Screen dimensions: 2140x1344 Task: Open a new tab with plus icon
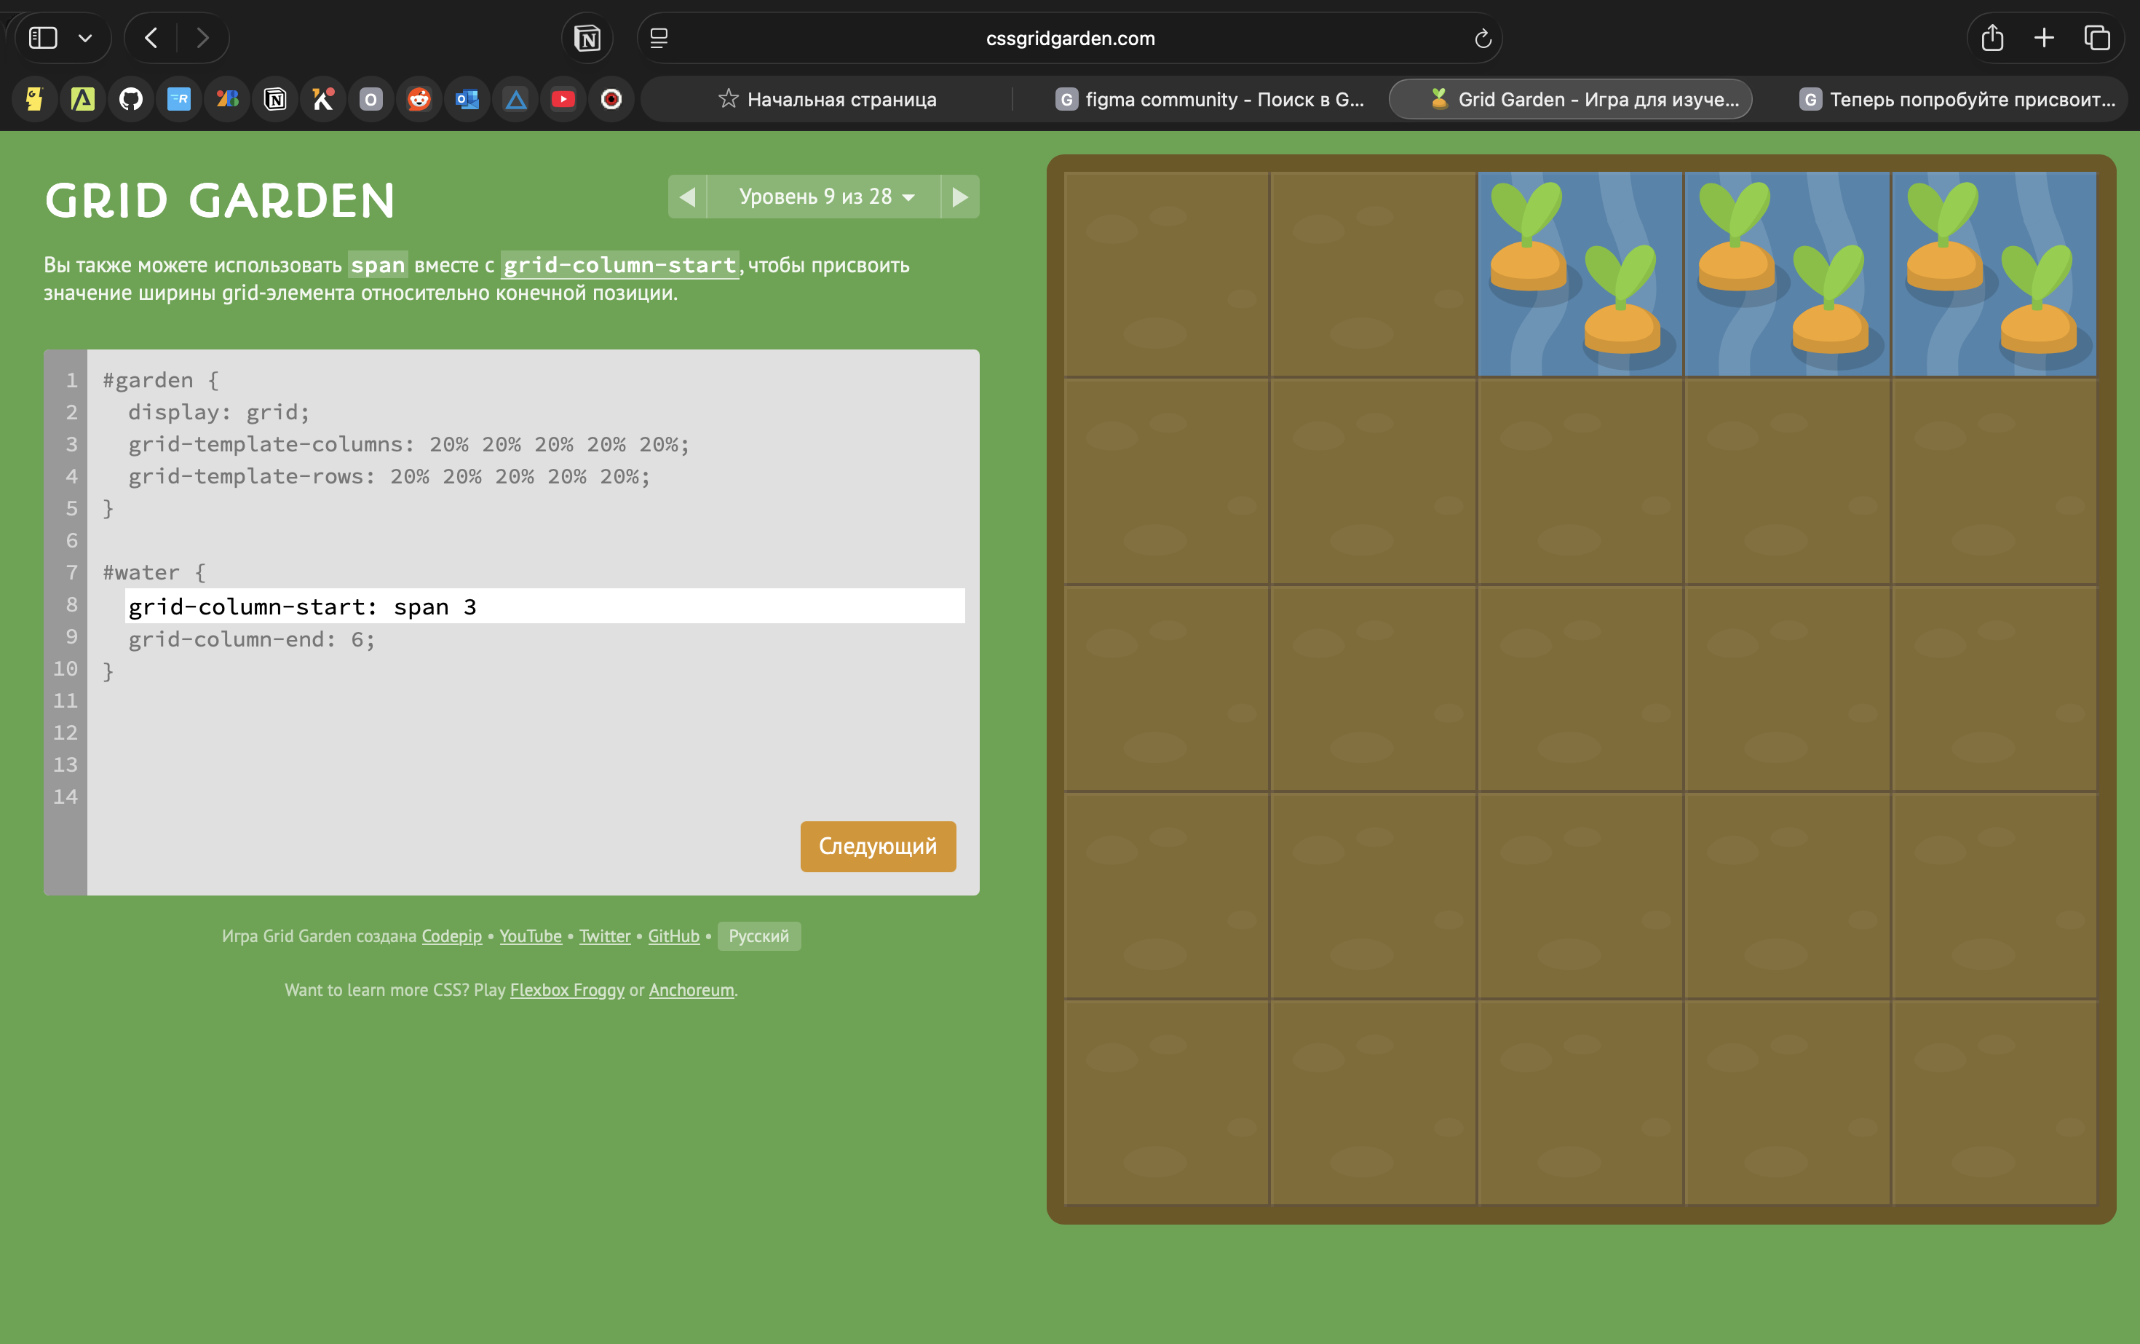point(2044,38)
